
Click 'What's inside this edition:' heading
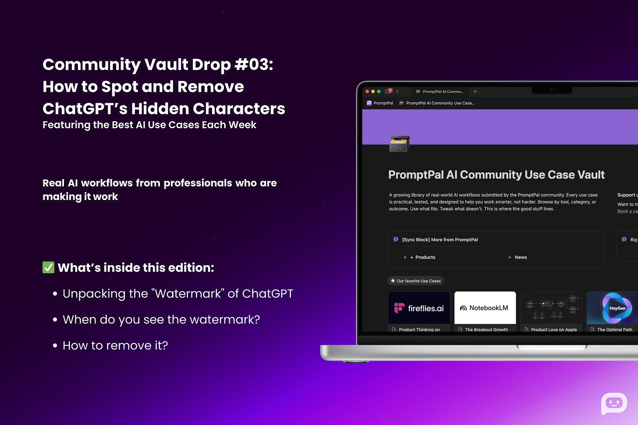pyautogui.click(x=136, y=267)
